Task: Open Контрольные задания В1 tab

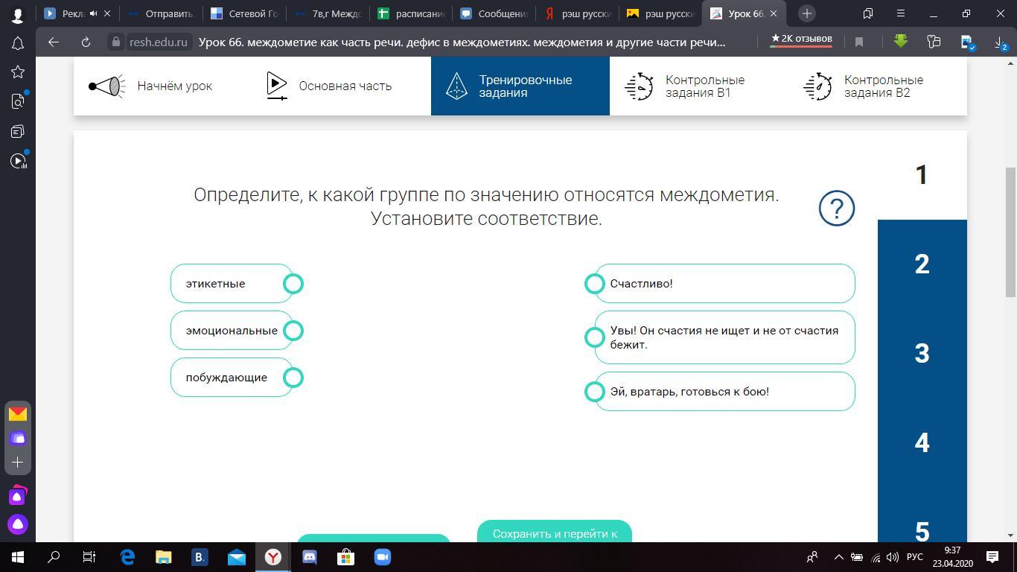Action: [x=699, y=86]
